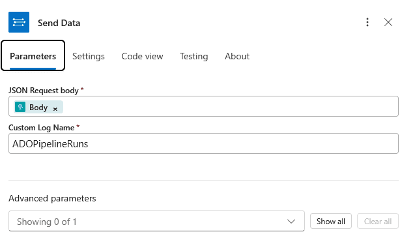Click the Send Data connector icon
The image size is (402, 247).
19,22
